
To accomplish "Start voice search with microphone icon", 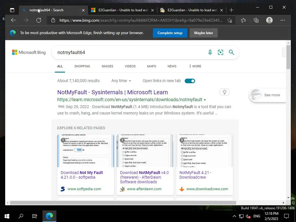I will [x=210, y=52].
